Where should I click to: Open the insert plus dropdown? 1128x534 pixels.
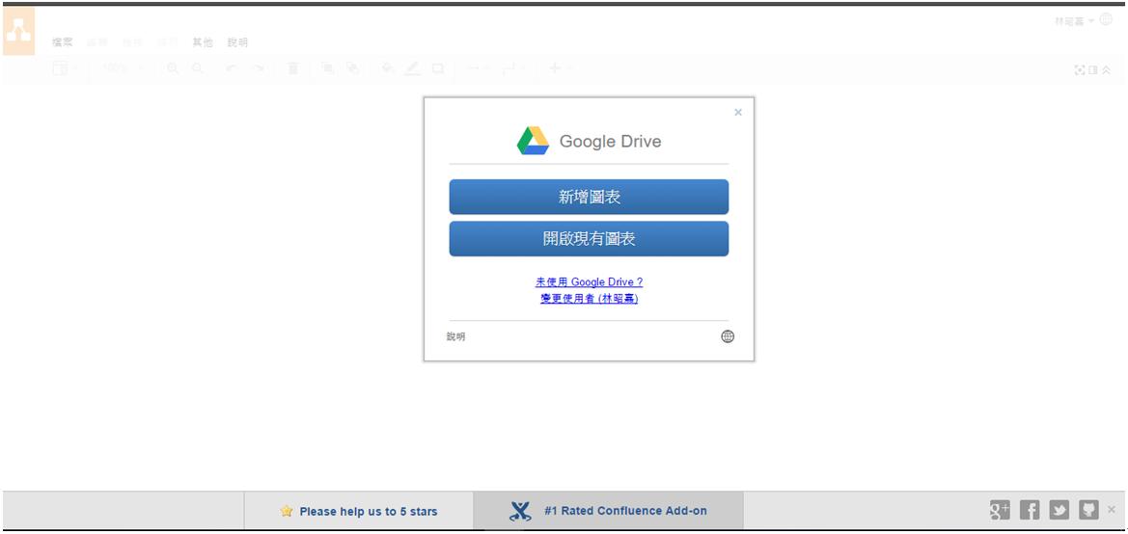coord(560,68)
